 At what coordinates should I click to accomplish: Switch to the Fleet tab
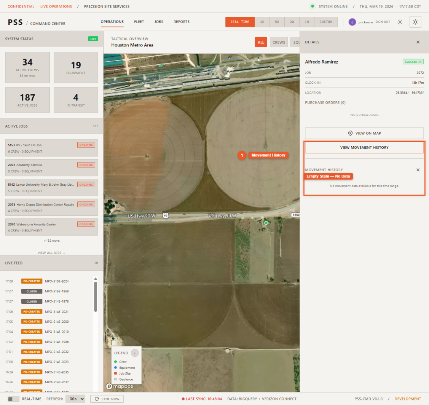[x=139, y=22]
